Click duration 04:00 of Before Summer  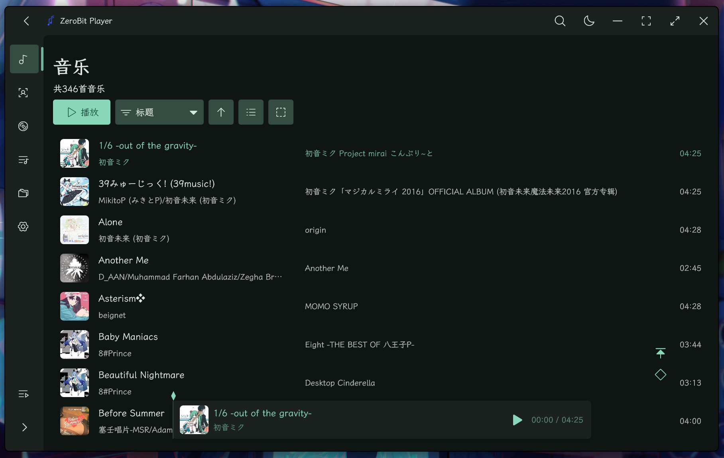pyautogui.click(x=690, y=421)
